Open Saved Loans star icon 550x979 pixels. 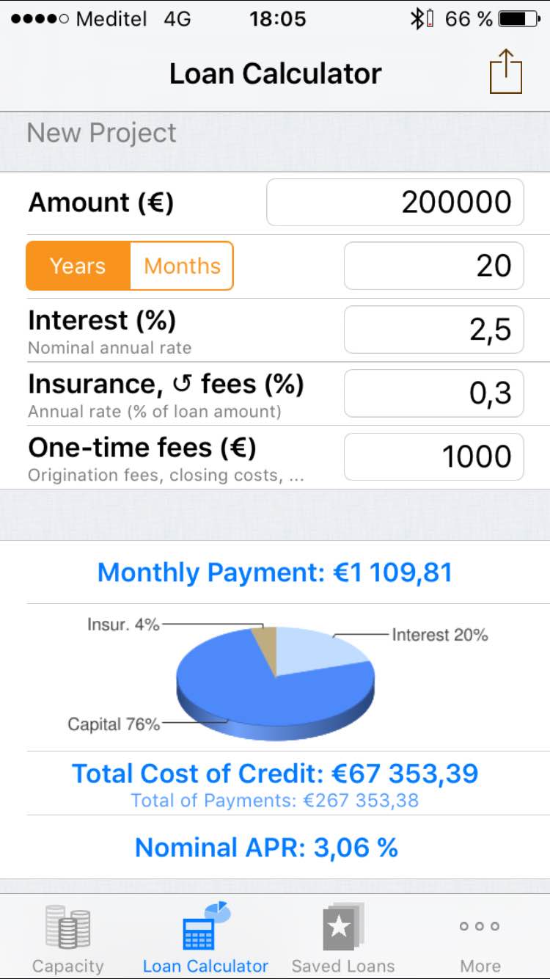click(342, 928)
